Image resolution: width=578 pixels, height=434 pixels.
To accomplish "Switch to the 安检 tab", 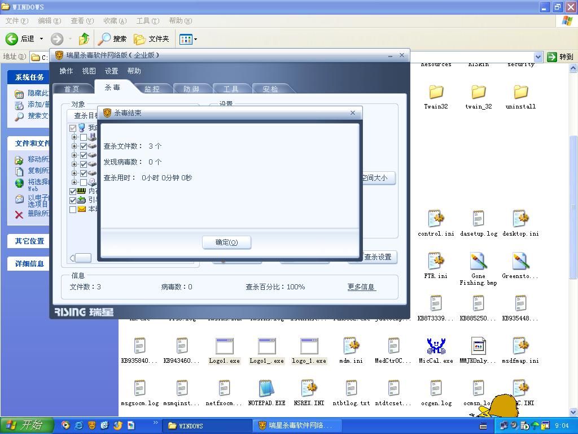I will click(270, 89).
